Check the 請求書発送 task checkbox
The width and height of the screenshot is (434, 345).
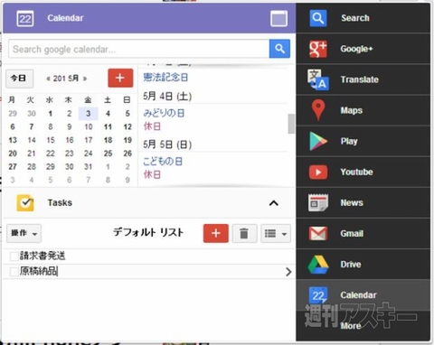point(14,256)
